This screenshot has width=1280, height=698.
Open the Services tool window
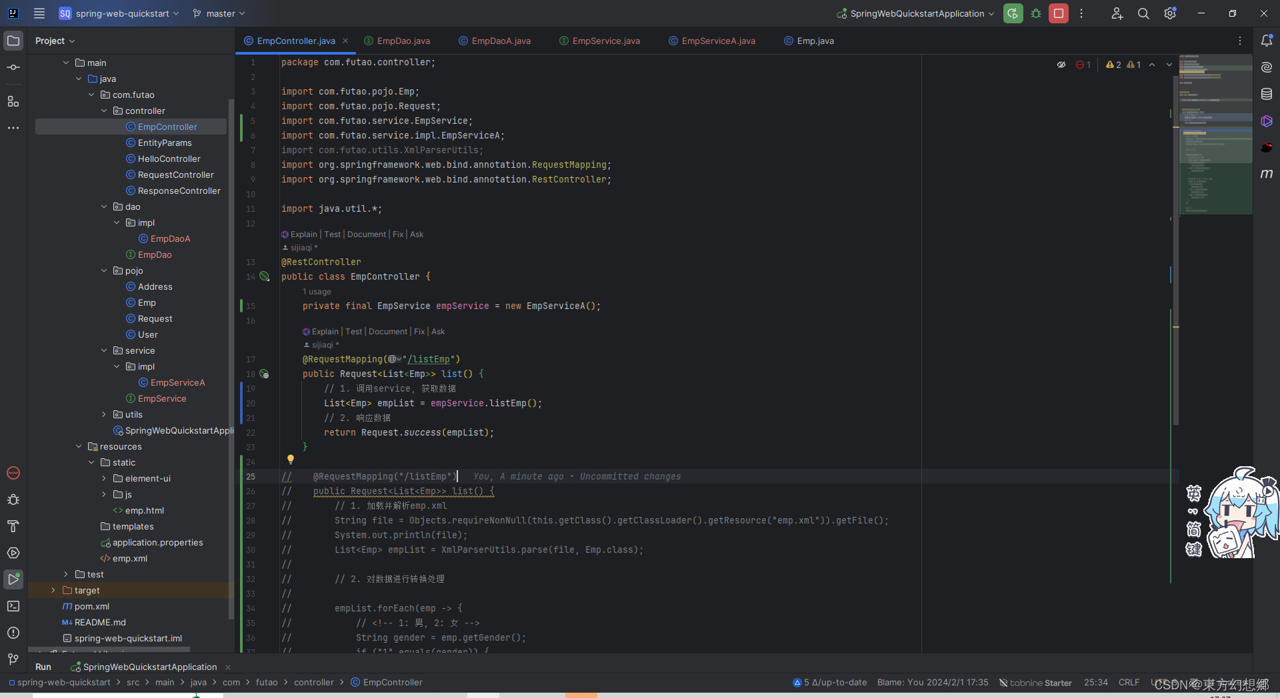coord(13,553)
